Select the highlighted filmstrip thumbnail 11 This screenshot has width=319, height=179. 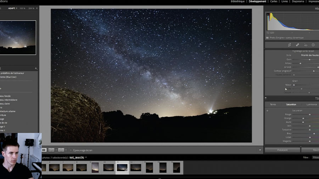coord(122,168)
